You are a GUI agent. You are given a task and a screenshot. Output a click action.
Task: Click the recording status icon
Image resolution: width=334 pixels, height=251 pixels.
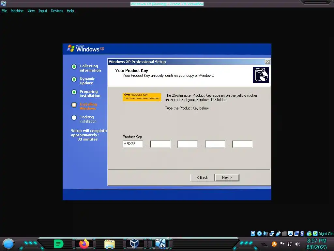[x=296, y=233]
